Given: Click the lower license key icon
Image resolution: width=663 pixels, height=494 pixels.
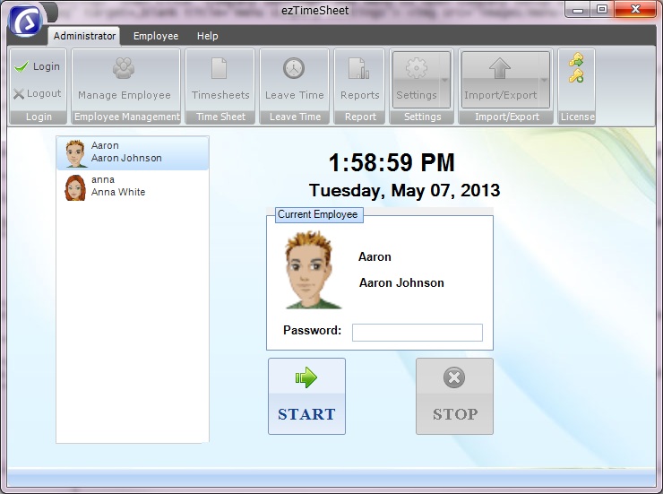Looking at the screenshot, I should (x=576, y=77).
